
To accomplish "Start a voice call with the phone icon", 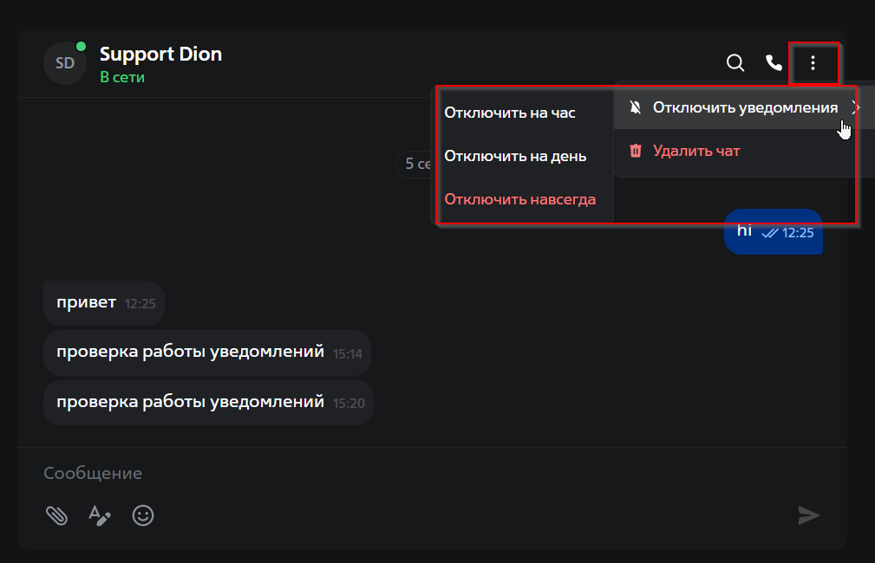I will (774, 63).
